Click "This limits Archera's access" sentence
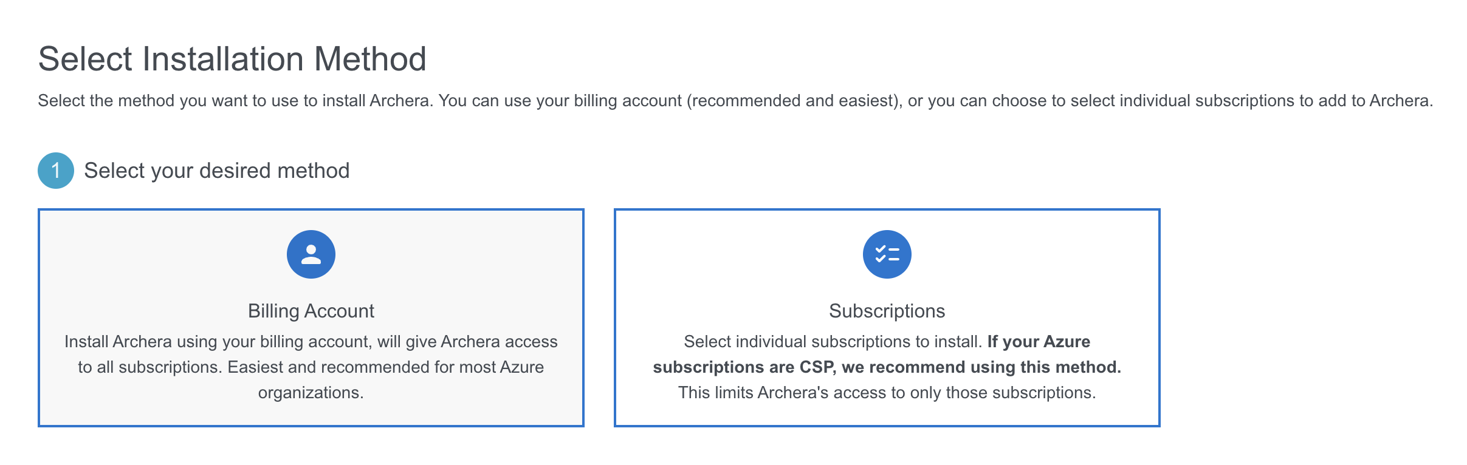Screen dimensions: 1467x465 (887, 393)
